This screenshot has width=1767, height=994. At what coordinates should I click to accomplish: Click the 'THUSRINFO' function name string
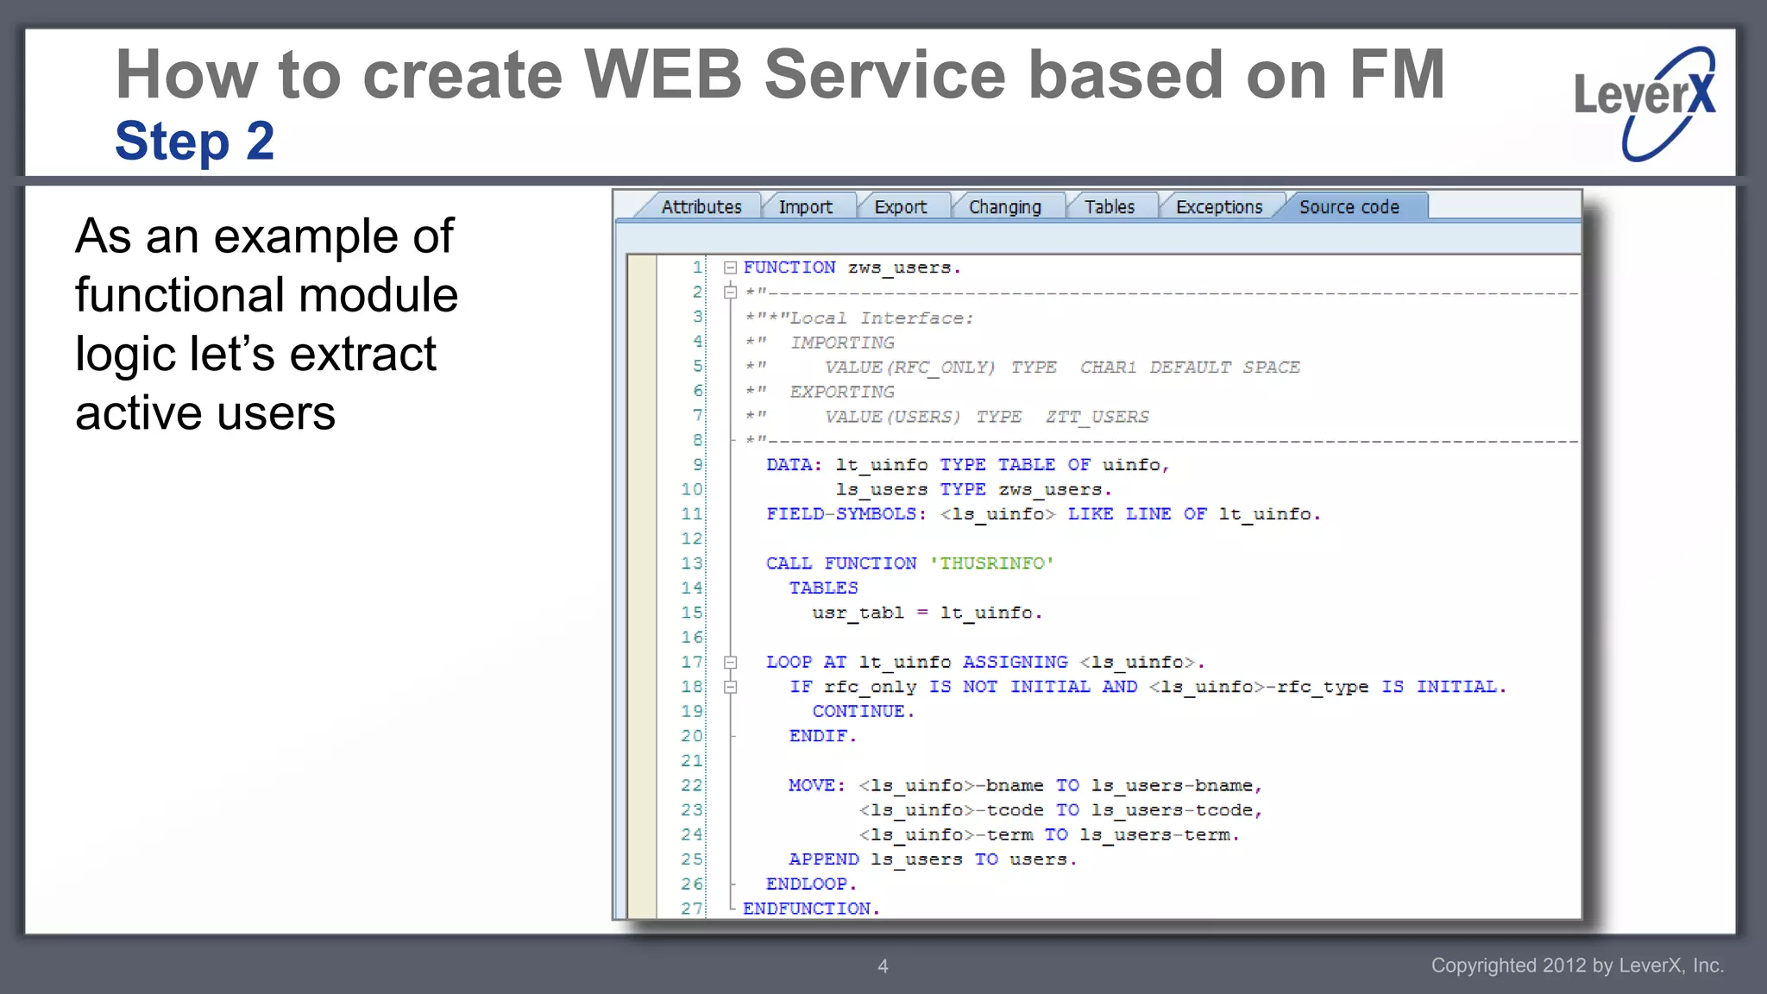991,563
